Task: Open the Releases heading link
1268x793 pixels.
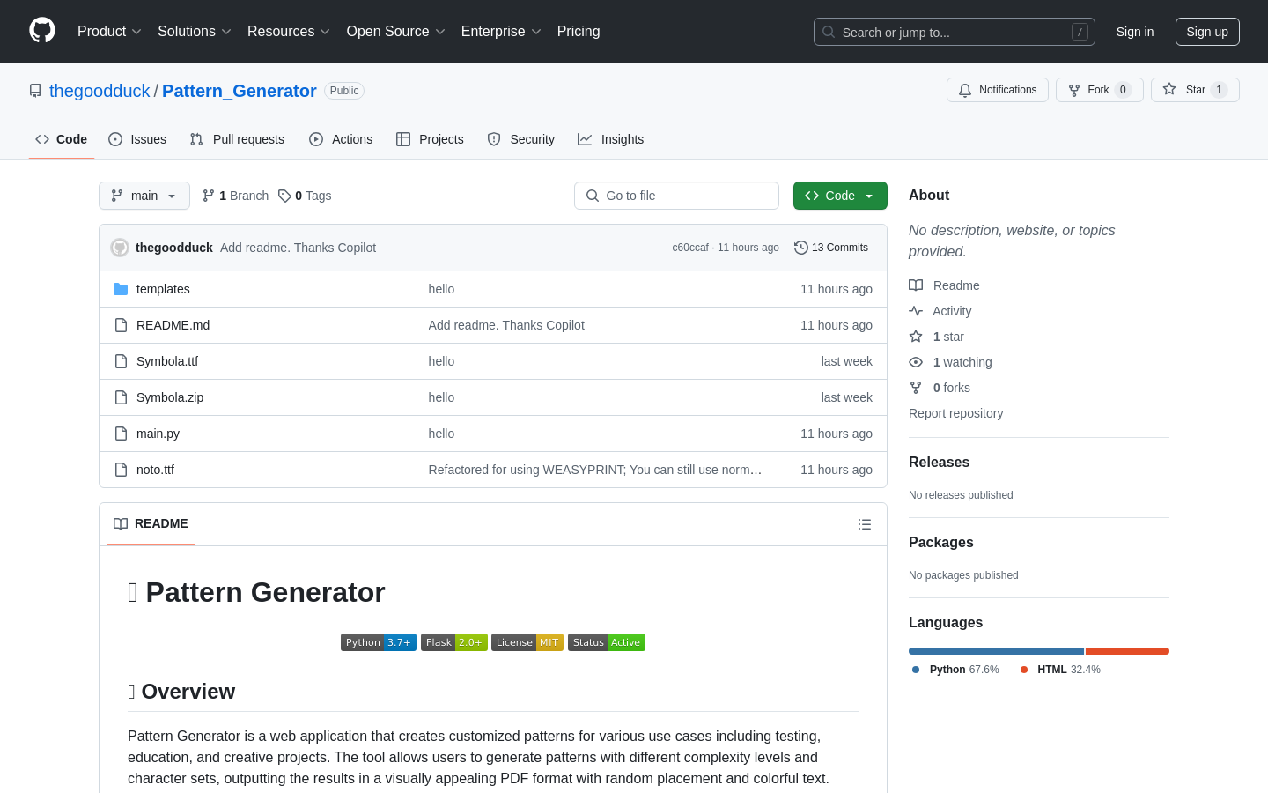Action: (x=939, y=463)
